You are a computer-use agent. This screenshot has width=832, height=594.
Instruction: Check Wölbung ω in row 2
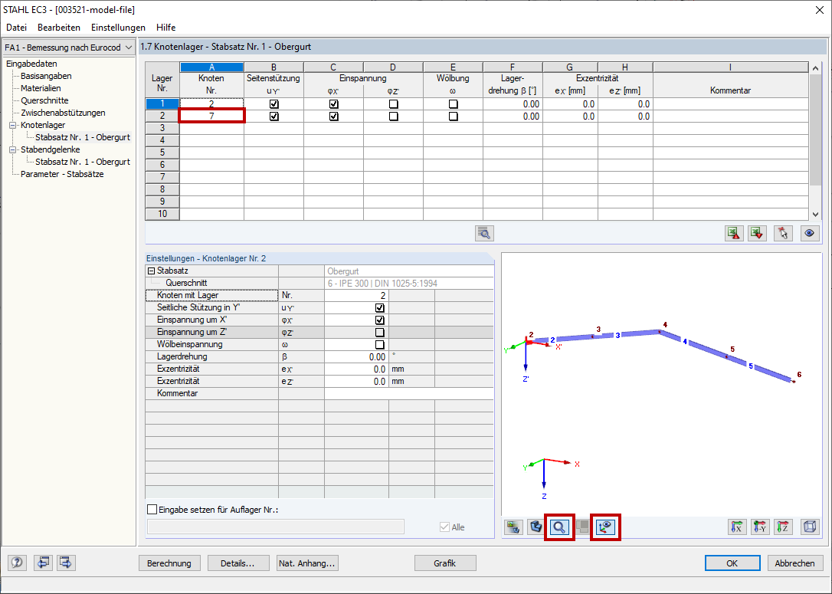(453, 117)
